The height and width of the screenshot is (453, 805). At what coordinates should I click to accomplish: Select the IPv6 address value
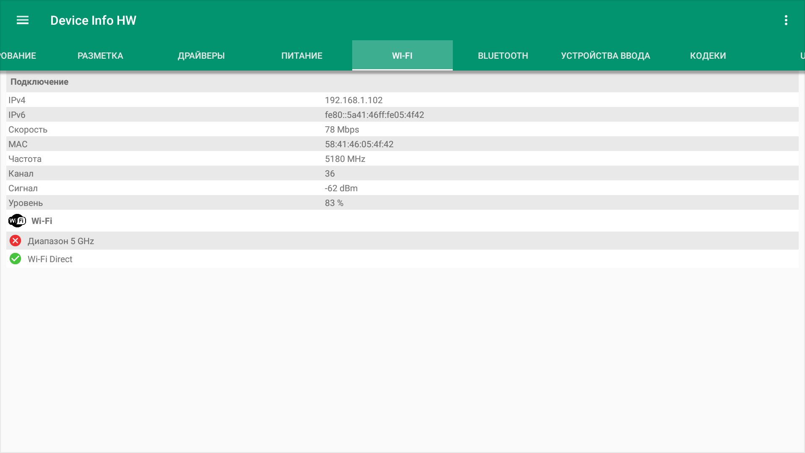374,115
